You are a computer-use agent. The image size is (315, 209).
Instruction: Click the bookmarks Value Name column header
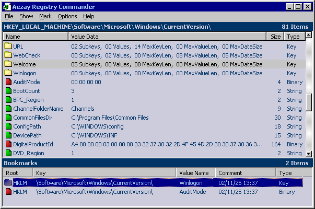pos(196,173)
